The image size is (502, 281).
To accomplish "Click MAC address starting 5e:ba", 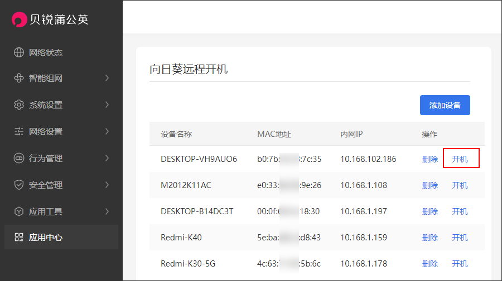I will (289, 238).
